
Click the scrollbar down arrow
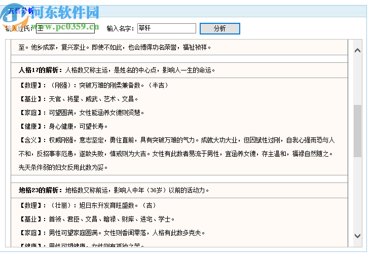(357, 236)
